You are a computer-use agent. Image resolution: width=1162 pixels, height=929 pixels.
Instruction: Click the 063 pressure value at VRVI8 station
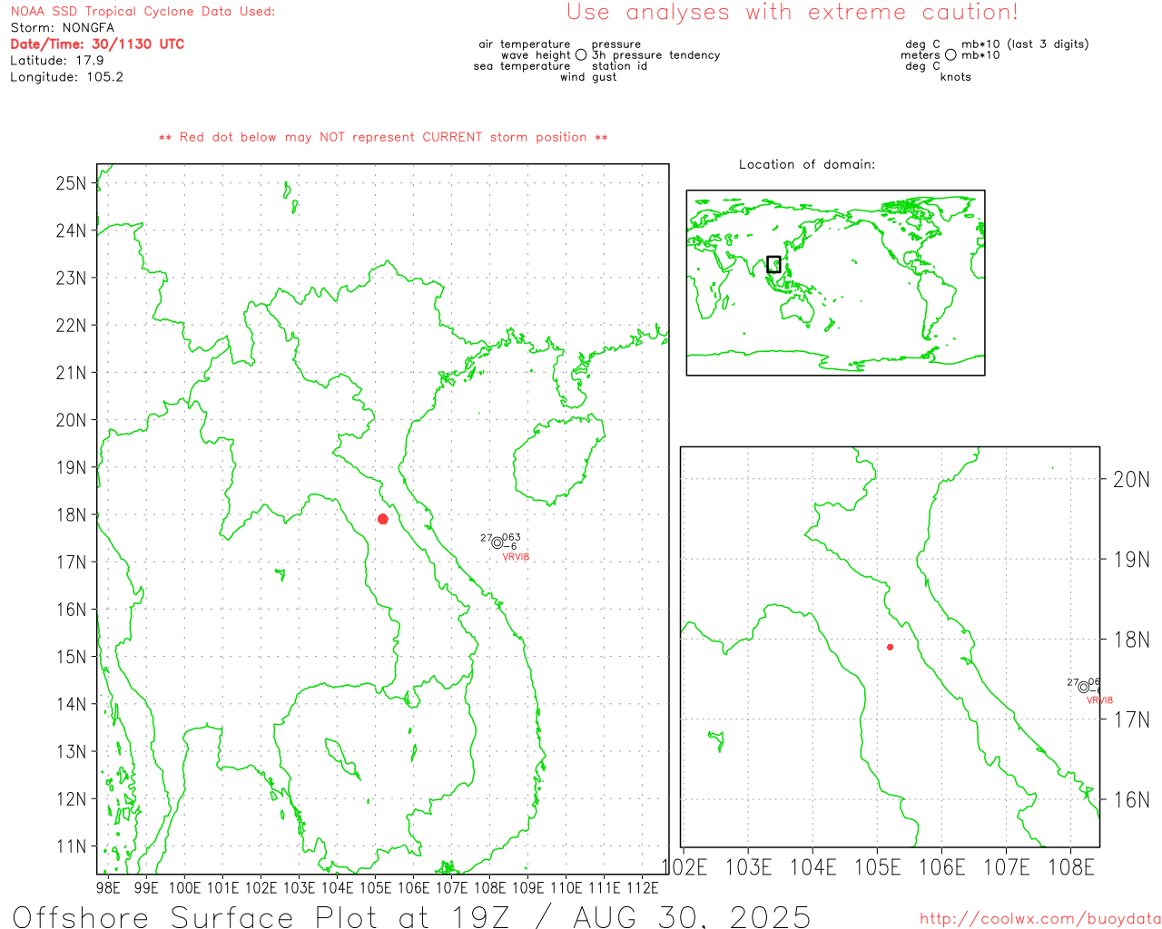click(x=511, y=537)
